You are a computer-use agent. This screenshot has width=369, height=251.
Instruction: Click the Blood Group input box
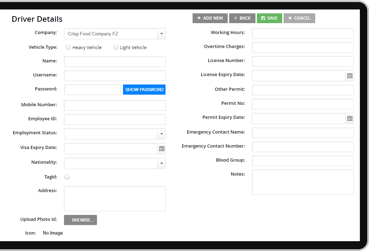[303, 161]
